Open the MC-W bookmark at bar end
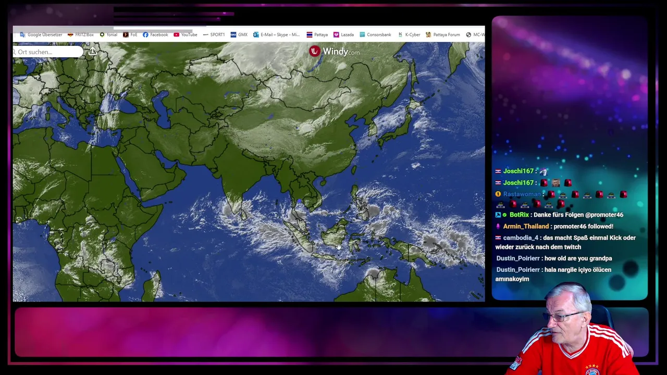 (475, 35)
